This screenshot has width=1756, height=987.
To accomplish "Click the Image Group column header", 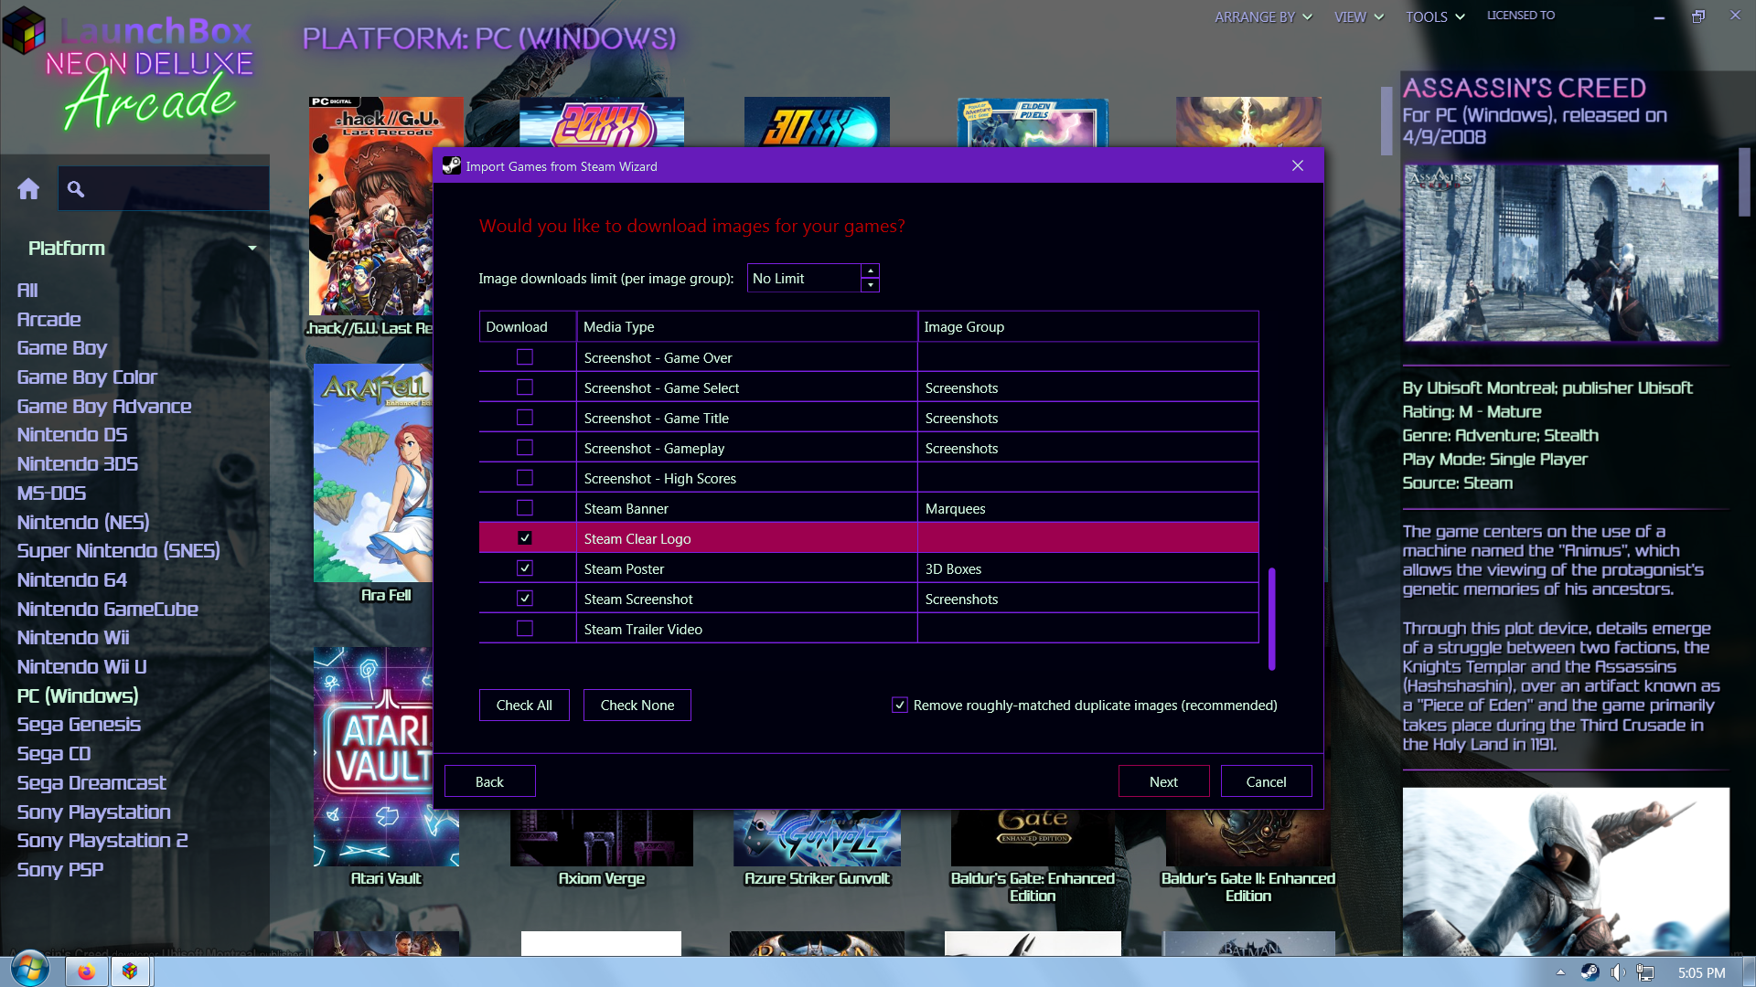I will pyautogui.click(x=1088, y=326).
